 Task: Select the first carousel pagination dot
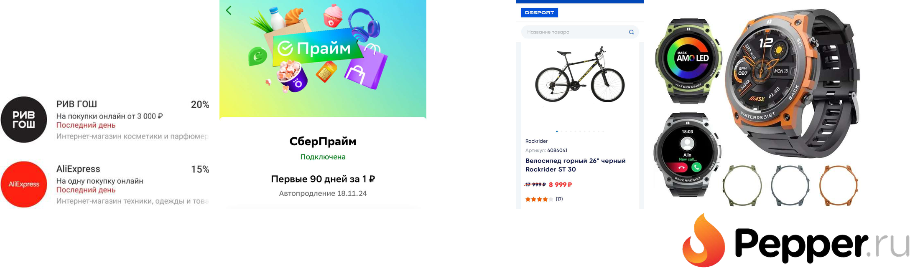point(557,131)
